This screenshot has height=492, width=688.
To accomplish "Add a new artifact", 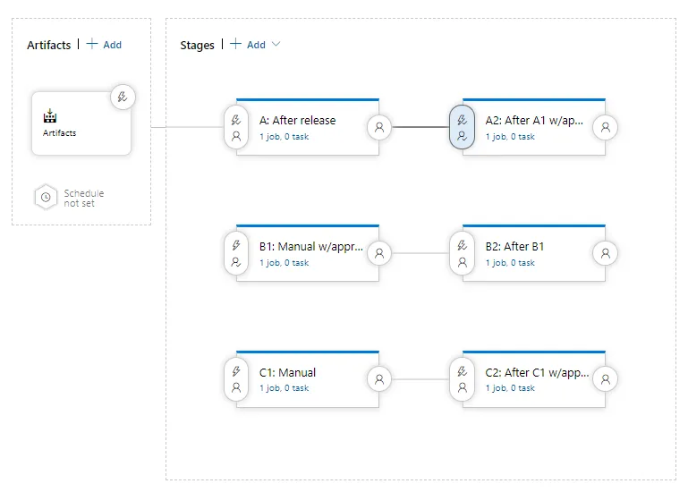I will coord(104,45).
